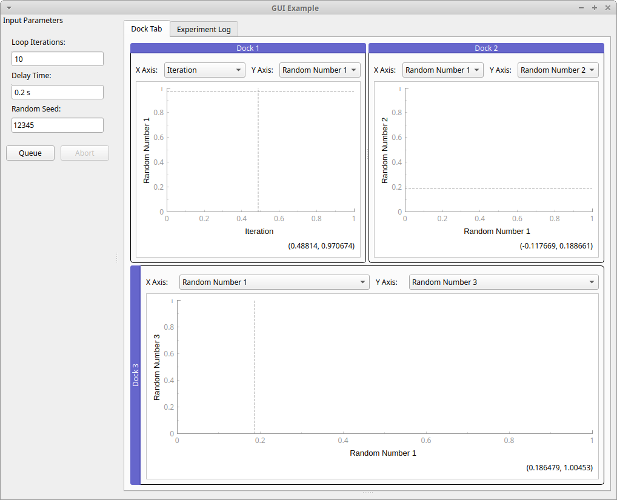This screenshot has width=617, height=500.
Task: Click the Random Seed input field
Action: pos(58,125)
